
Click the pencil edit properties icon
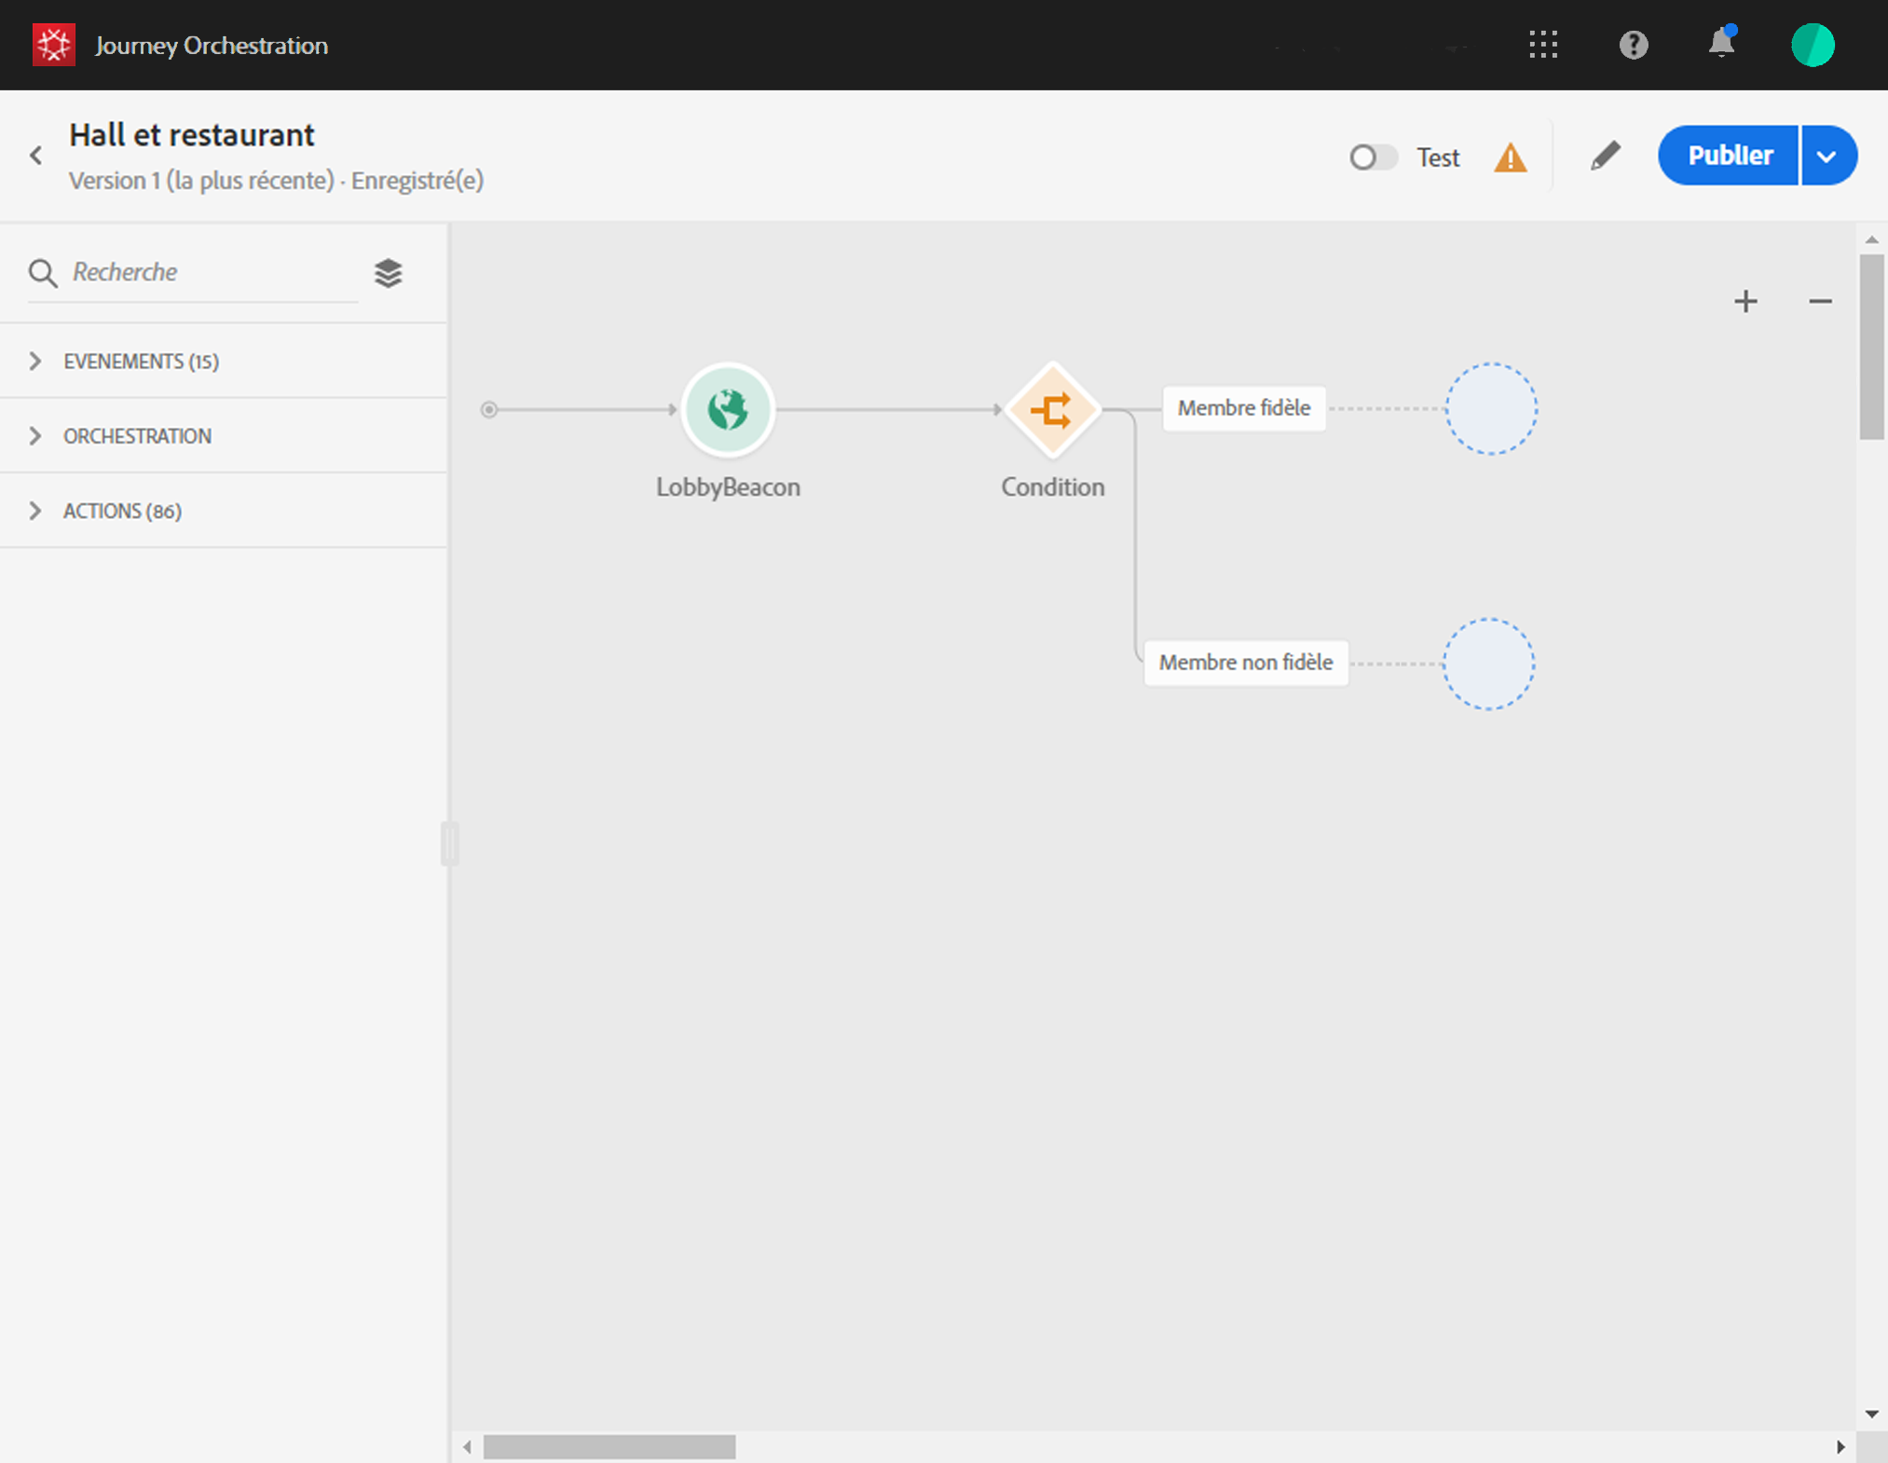(x=1605, y=156)
